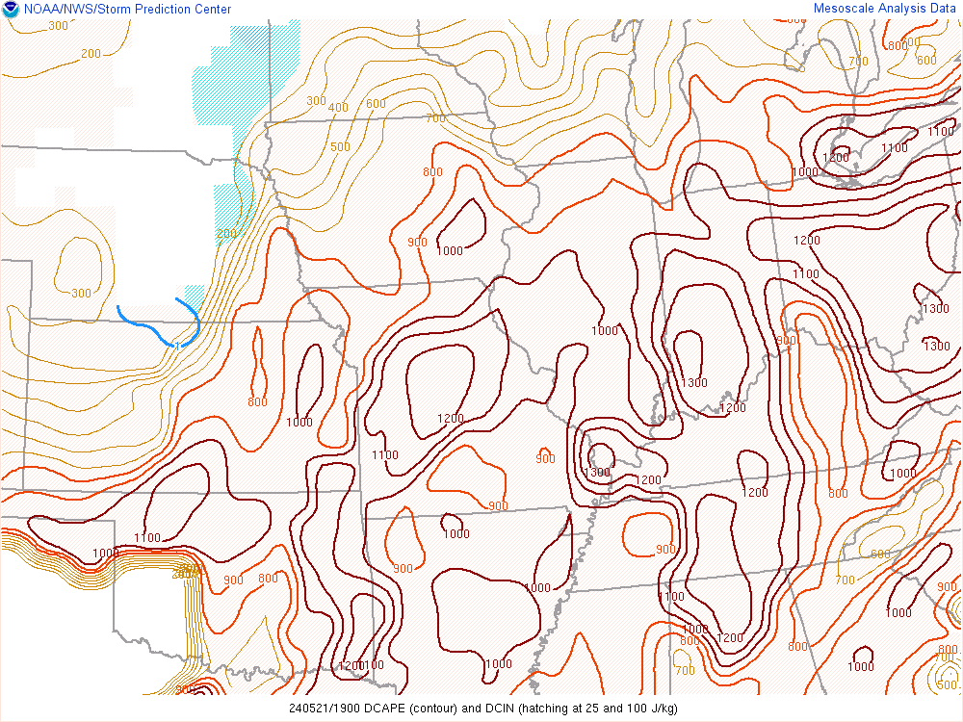
Task: Click the 500 label just below the 400 label
Action: (340, 147)
